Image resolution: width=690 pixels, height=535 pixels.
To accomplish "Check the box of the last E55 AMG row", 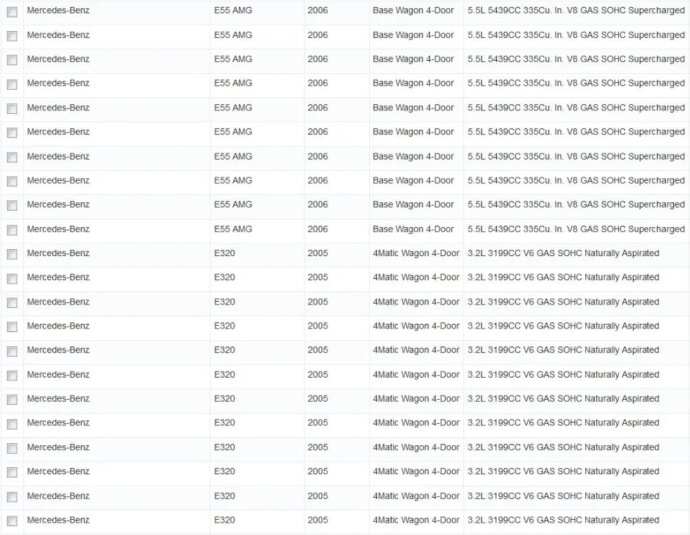I will (x=12, y=230).
